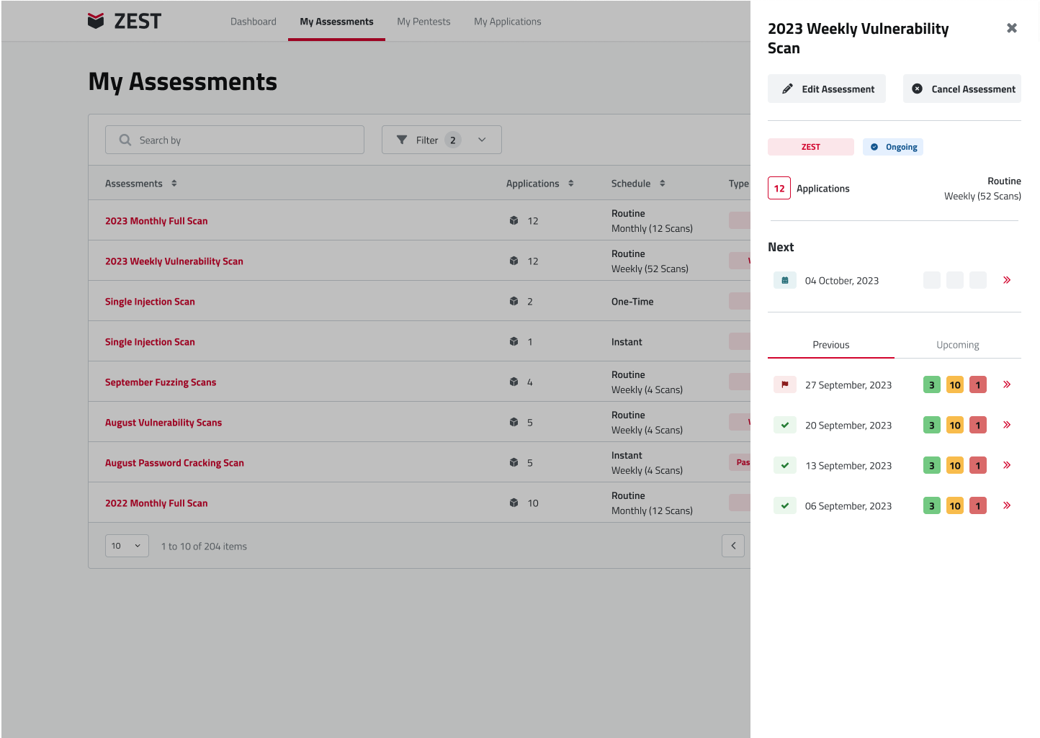Image resolution: width=1040 pixels, height=738 pixels.
Task: Toggle the sort arrows on the Schedule column
Action: (x=662, y=183)
